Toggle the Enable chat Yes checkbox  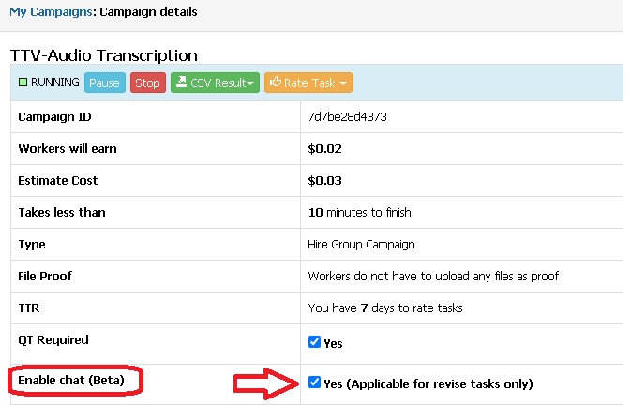[x=314, y=383]
